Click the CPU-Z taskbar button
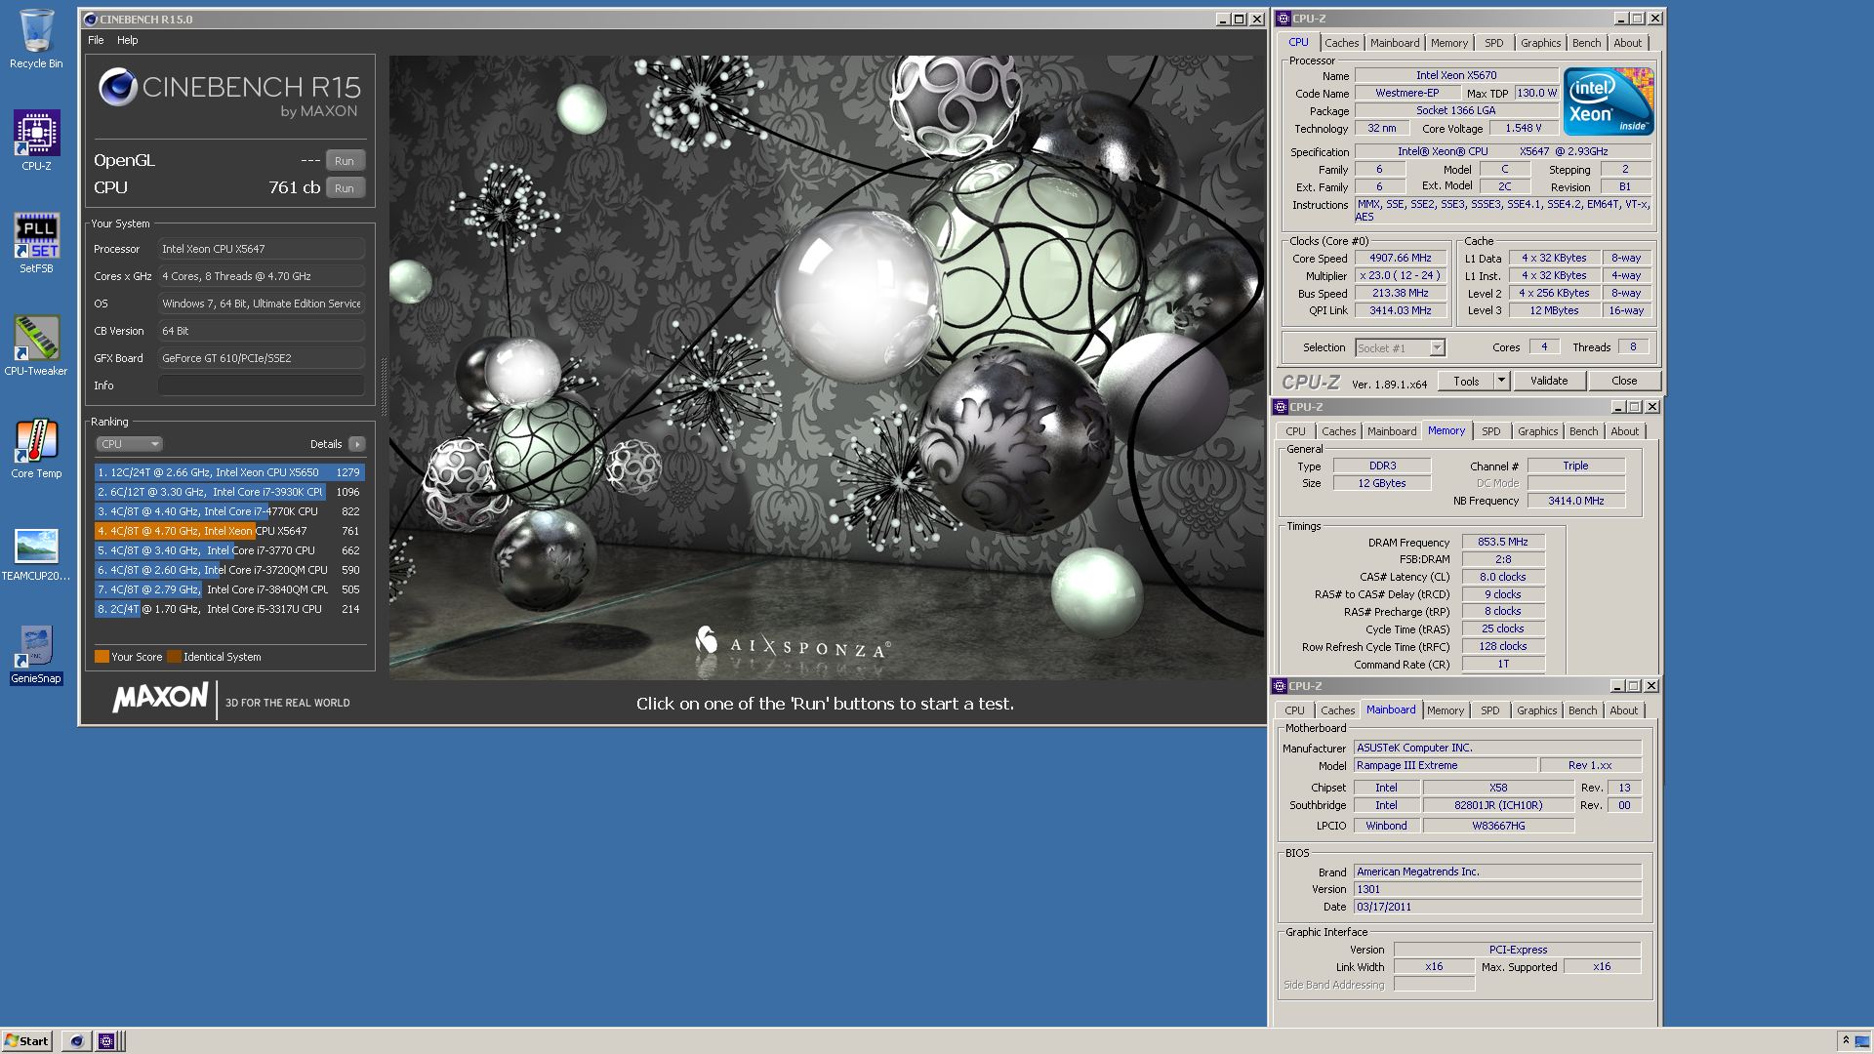 tap(106, 1041)
